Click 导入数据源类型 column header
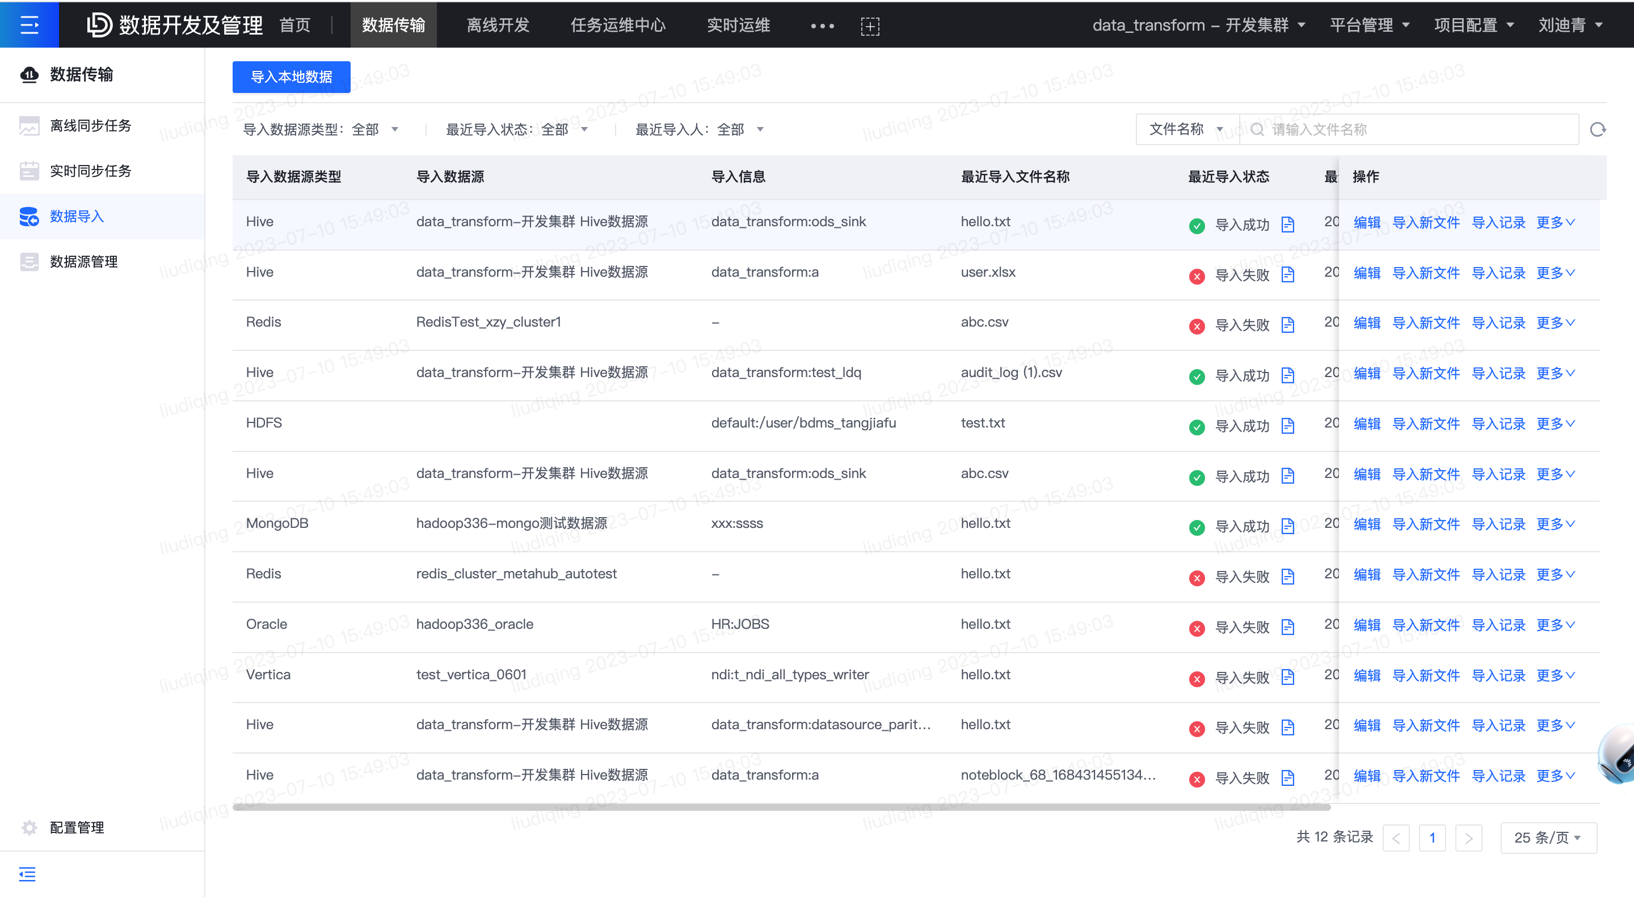Image resolution: width=1634 pixels, height=897 pixels. pos(293,177)
